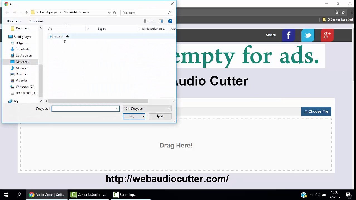356x200 pixels.
Task: Open the Windows Start menu
Action: point(6,195)
